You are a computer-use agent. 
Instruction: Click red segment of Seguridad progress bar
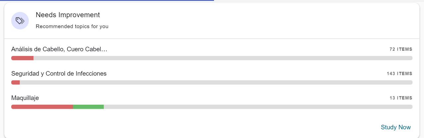[x=16, y=82]
